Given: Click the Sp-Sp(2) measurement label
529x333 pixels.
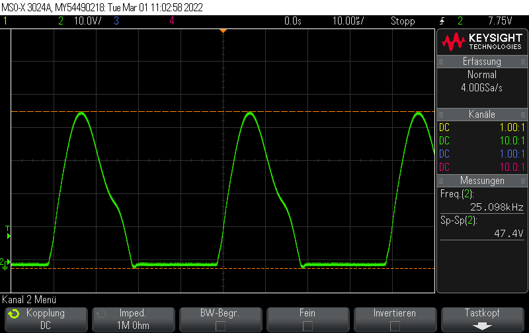Looking at the screenshot, I should [x=458, y=220].
